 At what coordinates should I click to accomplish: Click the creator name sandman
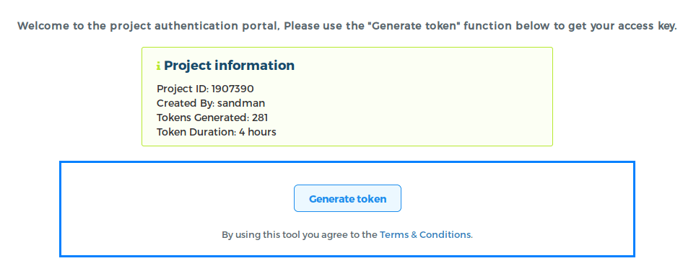[241, 103]
